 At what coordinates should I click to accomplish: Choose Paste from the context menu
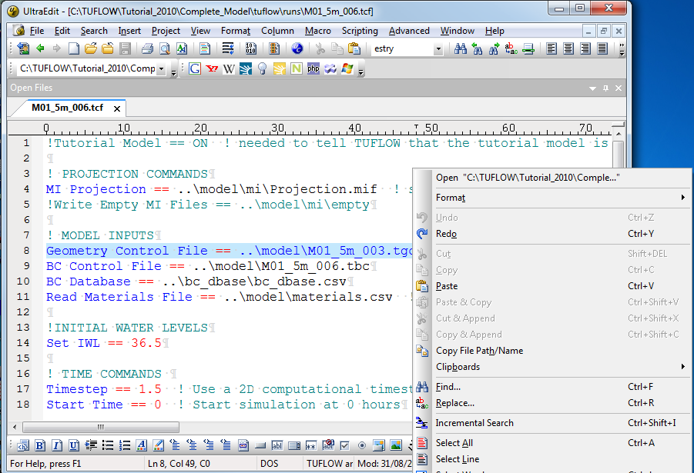pyautogui.click(x=552, y=285)
